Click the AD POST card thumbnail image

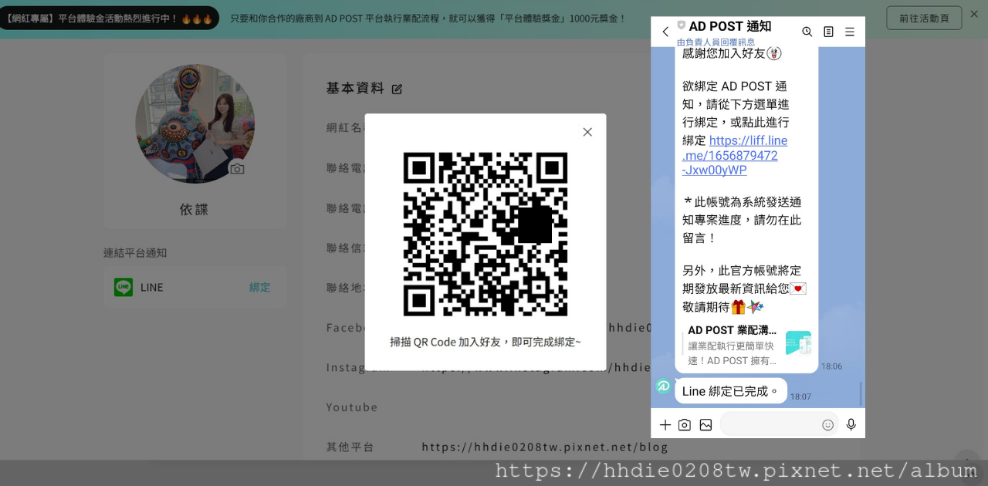pyautogui.click(x=798, y=343)
